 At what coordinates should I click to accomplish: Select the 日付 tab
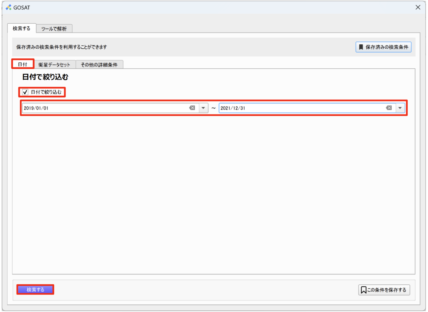coord(23,64)
